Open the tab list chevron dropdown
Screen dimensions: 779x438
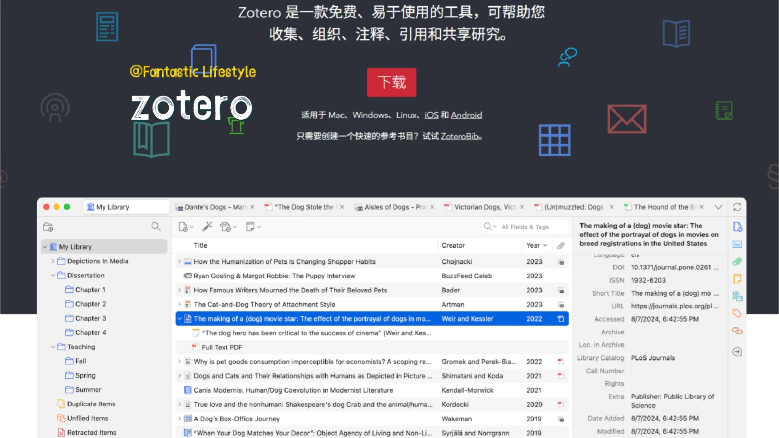pyautogui.click(x=718, y=207)
